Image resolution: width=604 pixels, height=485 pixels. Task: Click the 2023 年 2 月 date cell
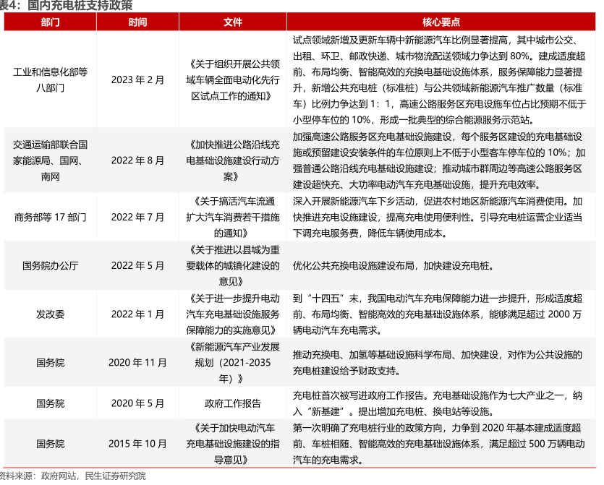click(137, 80)
